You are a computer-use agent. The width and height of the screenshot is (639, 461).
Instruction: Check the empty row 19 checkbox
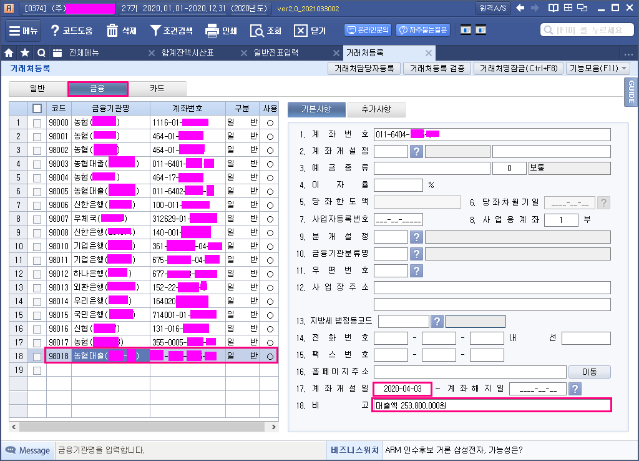tap(37, 370)
